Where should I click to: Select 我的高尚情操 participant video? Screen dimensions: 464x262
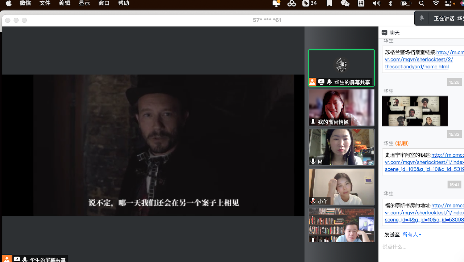click(341, 107)
